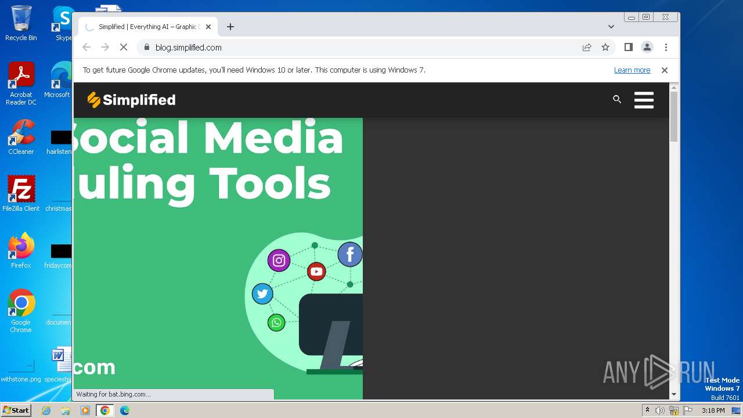Open the hamburger navigation menu
The height and width of the screenshot is (418, 743).
point(644,100)
